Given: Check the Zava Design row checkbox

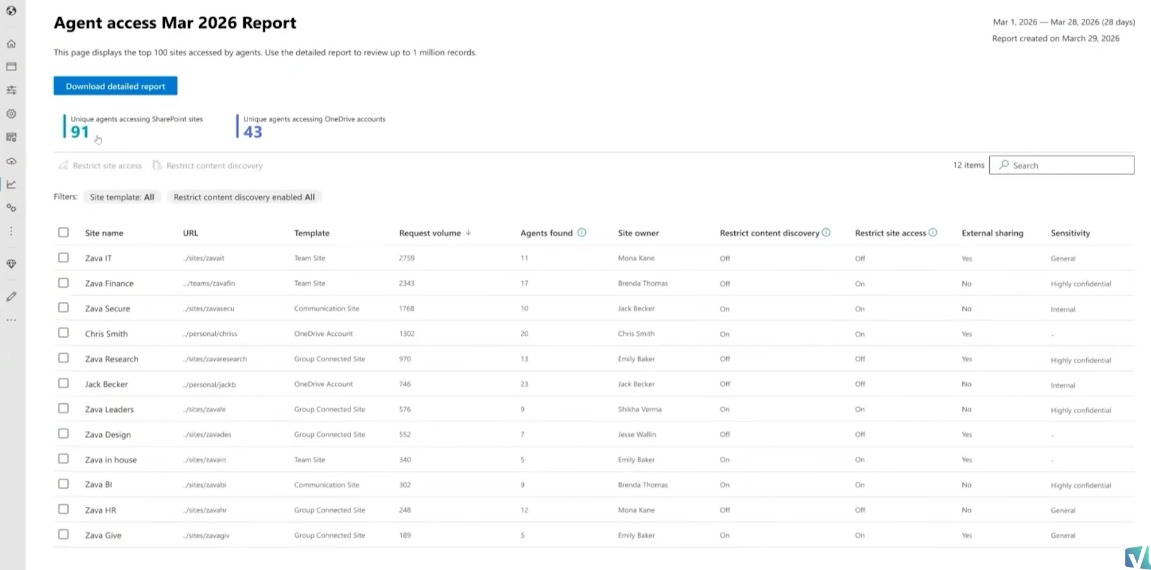Looking at the screenshot, I should 63,434.
